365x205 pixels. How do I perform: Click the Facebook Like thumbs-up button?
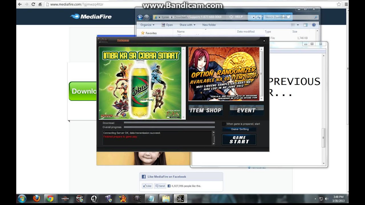[x=147, y=186]
